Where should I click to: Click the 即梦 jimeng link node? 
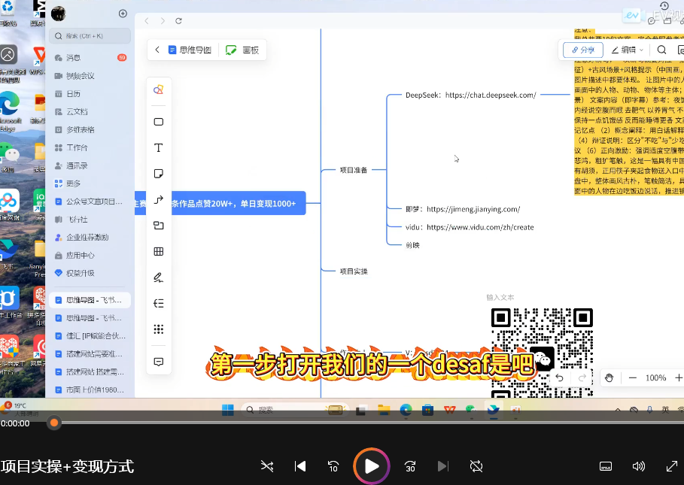click(463, 209)
